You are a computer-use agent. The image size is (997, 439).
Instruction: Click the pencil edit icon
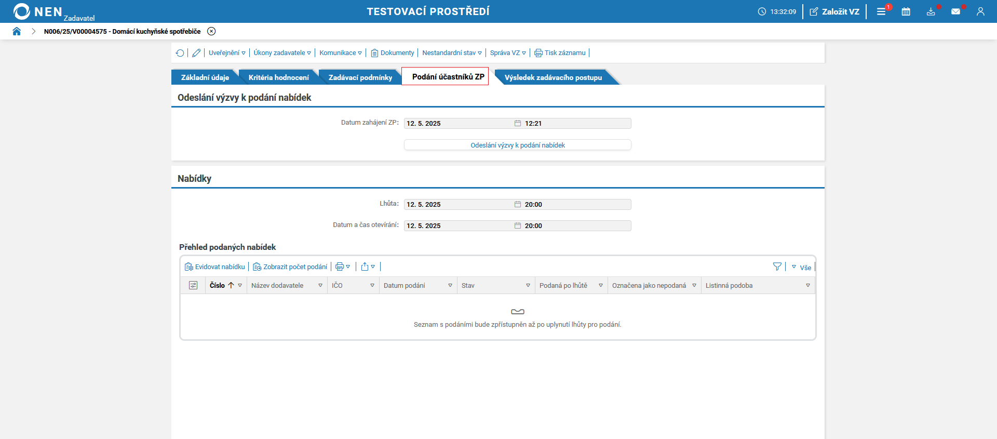(196, 53)
